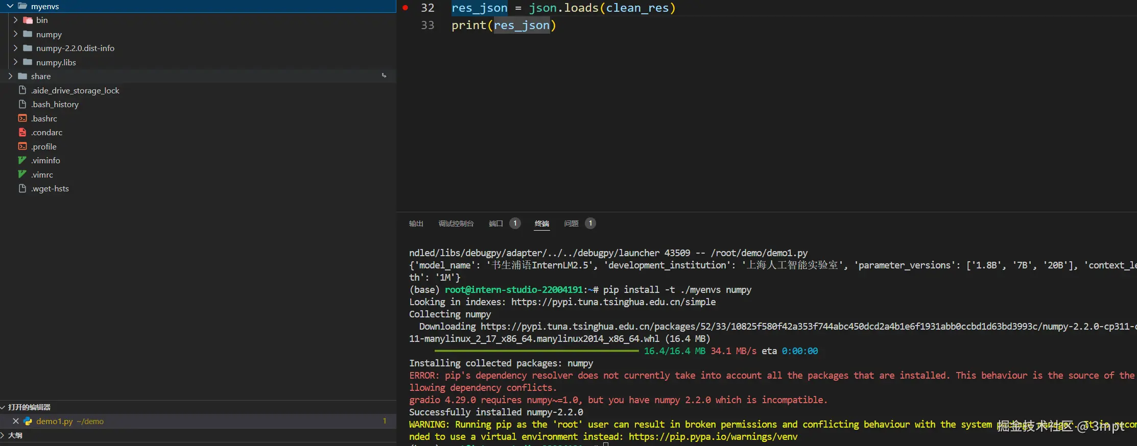Click the .condarc file icon

click(x=22, y=132)
